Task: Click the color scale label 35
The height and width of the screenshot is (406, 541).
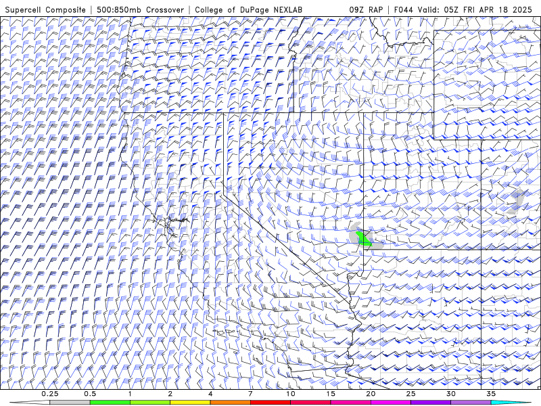Action: point(491,394)
